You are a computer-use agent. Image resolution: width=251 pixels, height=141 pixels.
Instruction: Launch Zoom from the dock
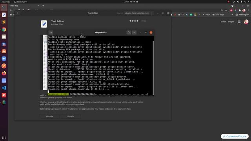pyautogui.click(x=4, y=59)
